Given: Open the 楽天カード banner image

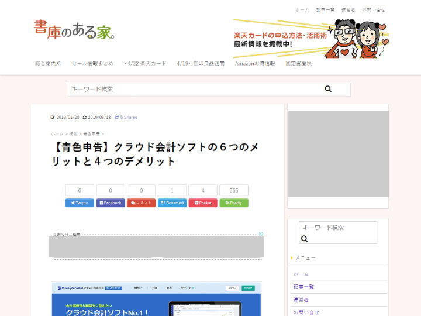Looking at the screenshot, I should click(310, 39).
